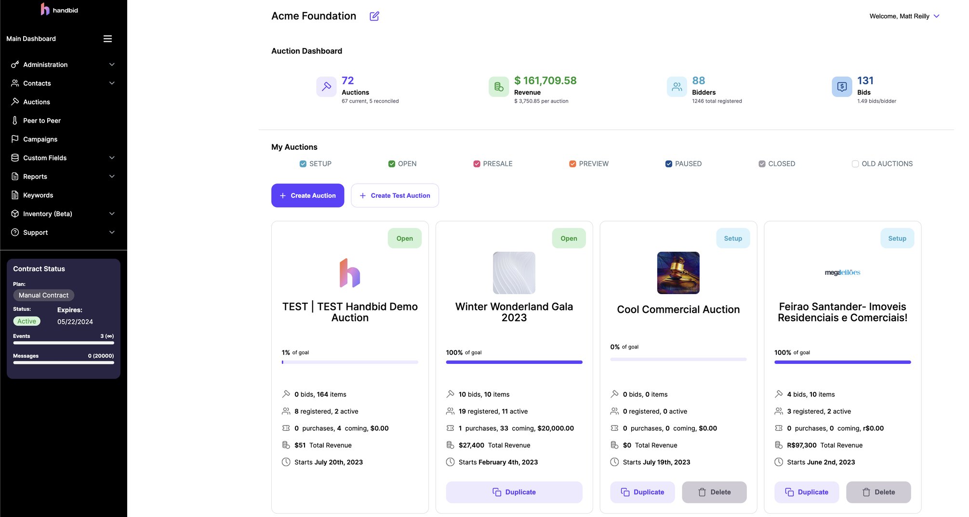Select Main Dashboard in the sidebar
This screenshot has width=969, height=517.
(x=31, y=39)
